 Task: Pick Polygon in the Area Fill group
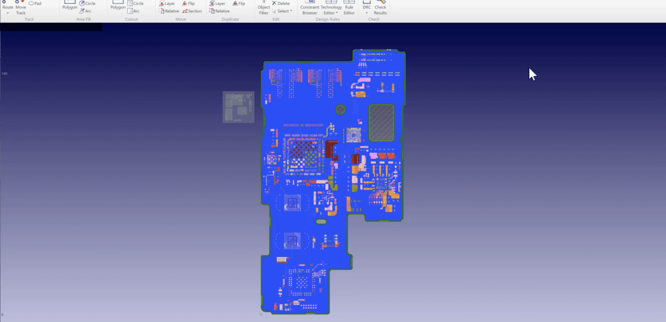tap(70, 5)
